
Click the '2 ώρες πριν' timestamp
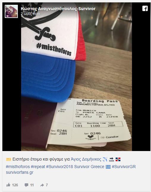(x=30, y=14)
